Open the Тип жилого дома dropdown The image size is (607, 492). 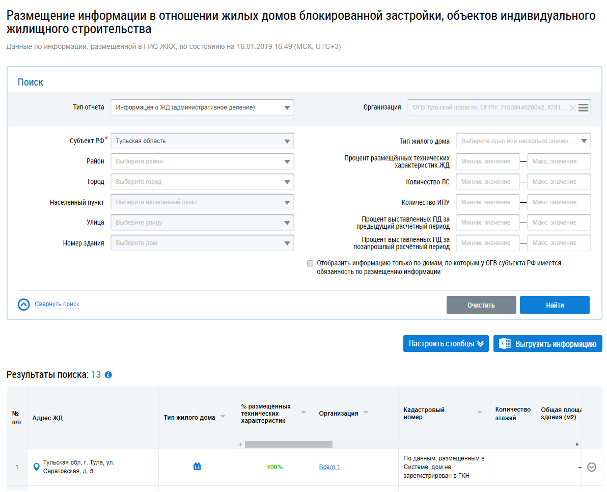point(523,141)
